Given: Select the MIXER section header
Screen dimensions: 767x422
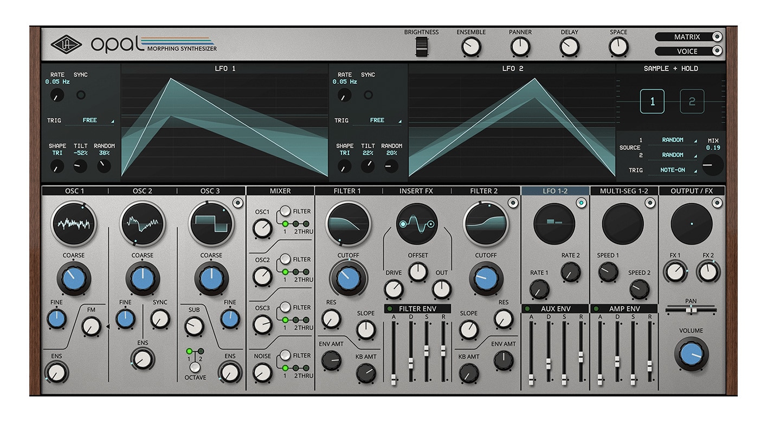Looking at the screenshot, I should tap(280, 191).
